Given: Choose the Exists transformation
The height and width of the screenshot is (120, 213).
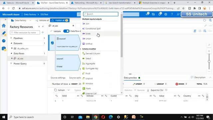Looking at the screenshot, I should [88, 34].
